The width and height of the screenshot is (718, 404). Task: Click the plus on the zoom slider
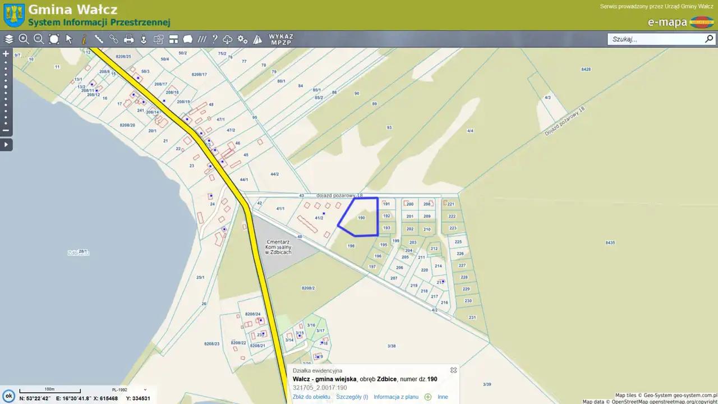(6, 54)
